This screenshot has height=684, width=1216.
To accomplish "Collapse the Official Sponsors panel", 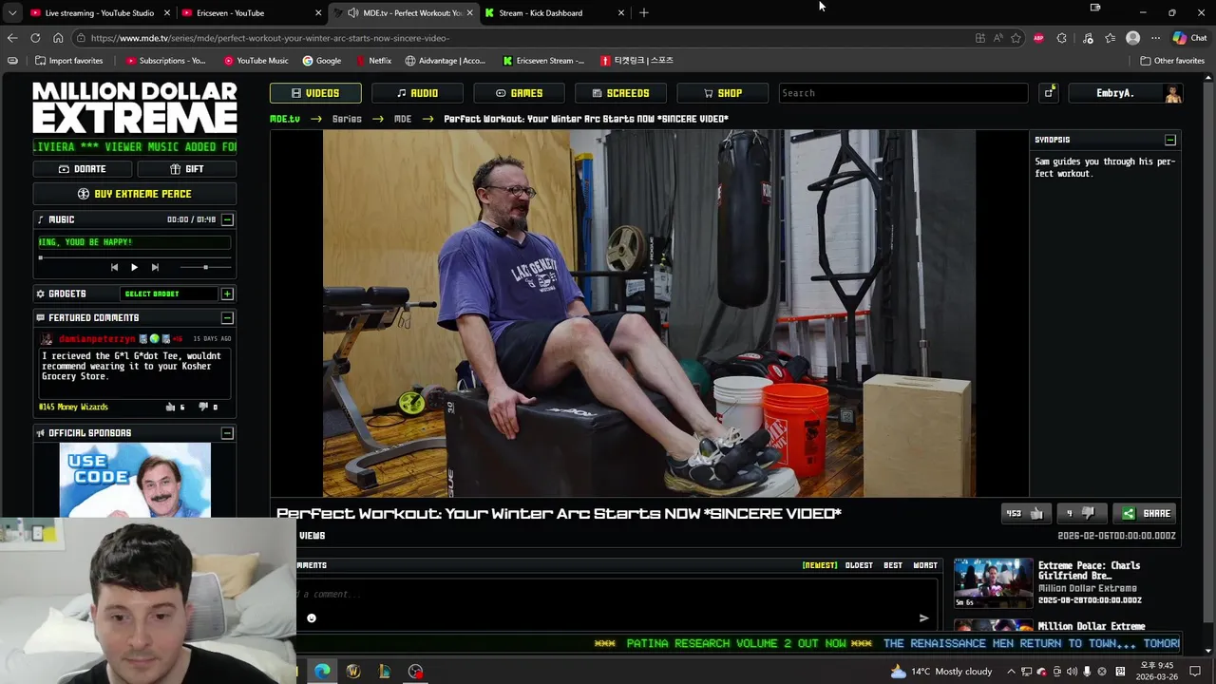I will (227, 433).
